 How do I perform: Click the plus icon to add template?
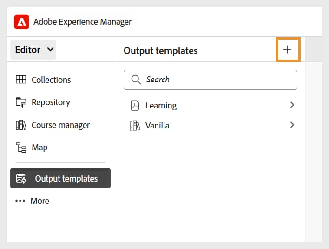tap(288, 50)
